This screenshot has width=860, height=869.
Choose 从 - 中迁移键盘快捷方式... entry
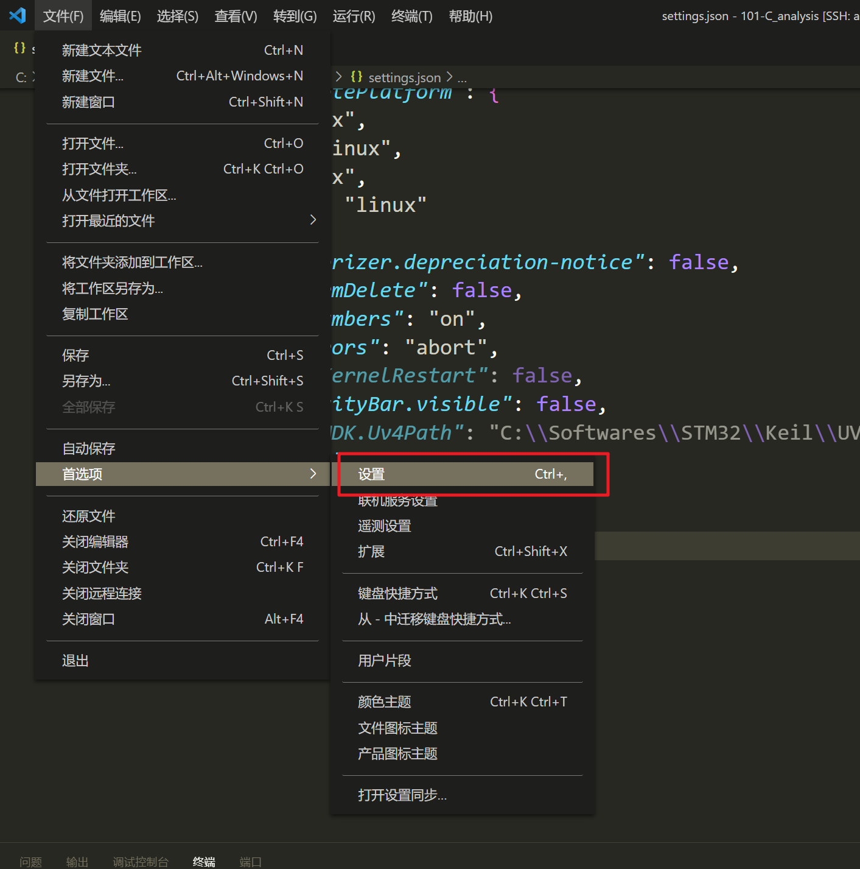tap(463, 619)
